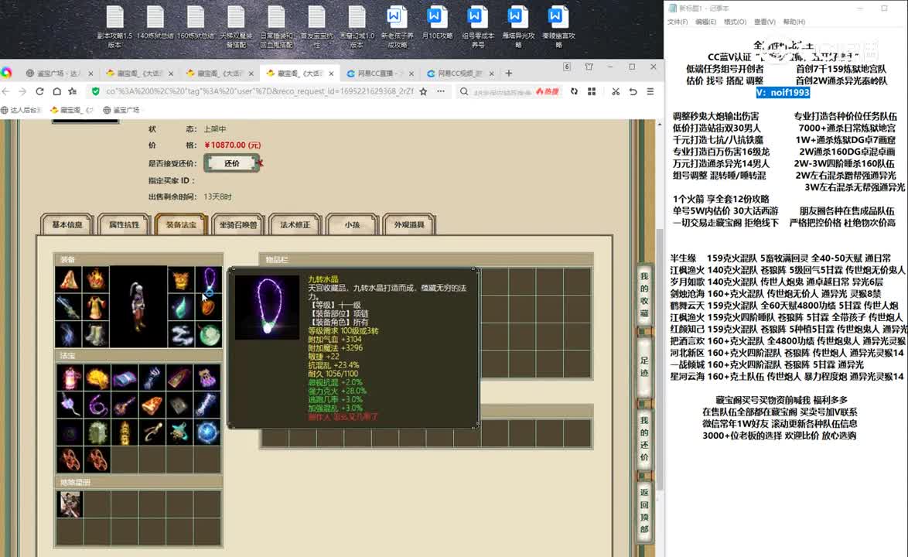Open the Notepad 查看(V) menu
This screenshot has height=557, width=908.
[764, 22]
